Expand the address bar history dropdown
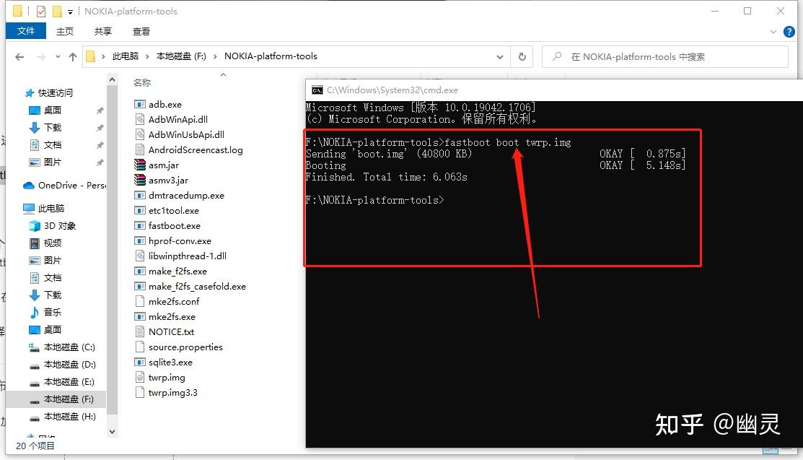This screenshot has width=803, height=460. pyautogui.click(x=500, y=57)
